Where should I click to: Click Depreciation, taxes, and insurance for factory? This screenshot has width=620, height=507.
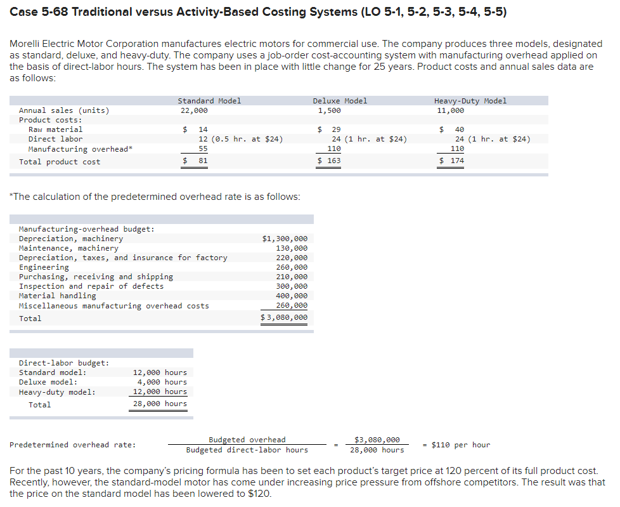coord(123,258)
